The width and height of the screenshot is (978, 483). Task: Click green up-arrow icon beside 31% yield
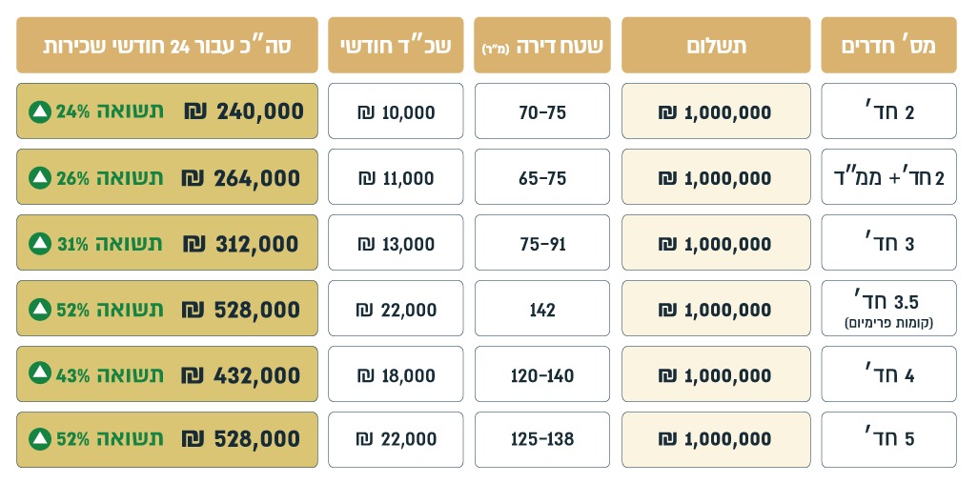[39, 244]
